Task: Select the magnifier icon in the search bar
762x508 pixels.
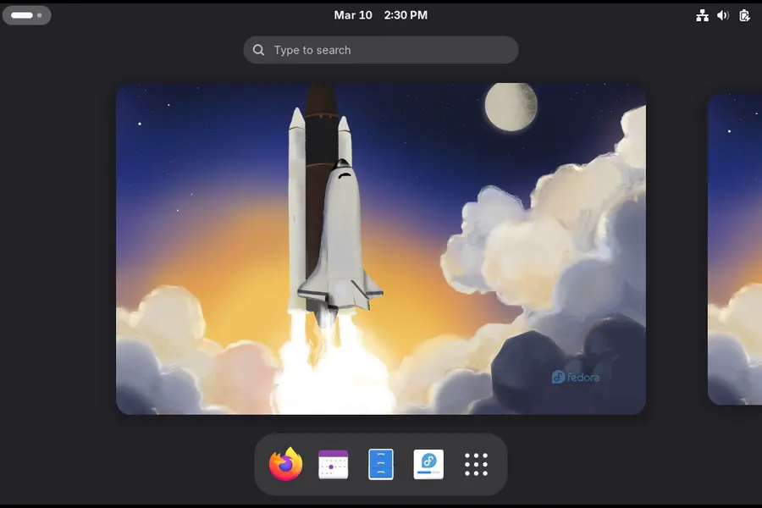Action: pyautogui.click(x=258, y=50)
